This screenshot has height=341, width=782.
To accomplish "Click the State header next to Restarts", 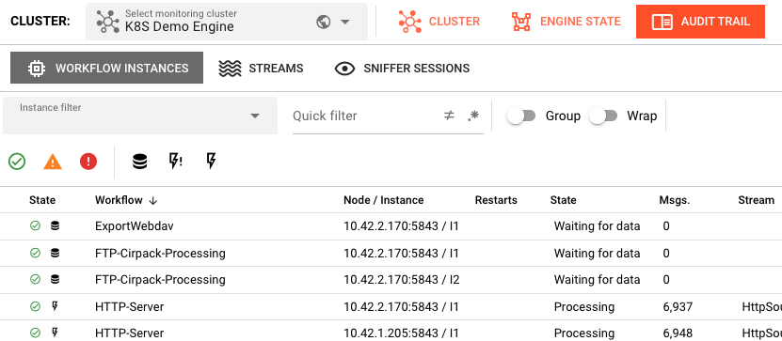I will pos(563,200).
